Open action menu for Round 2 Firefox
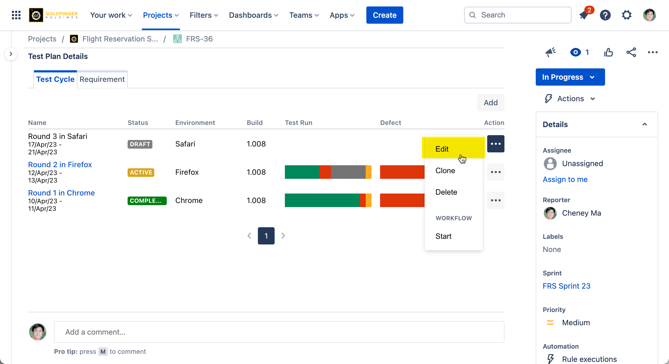Screen dimensions: 669x364 [496, 172]
